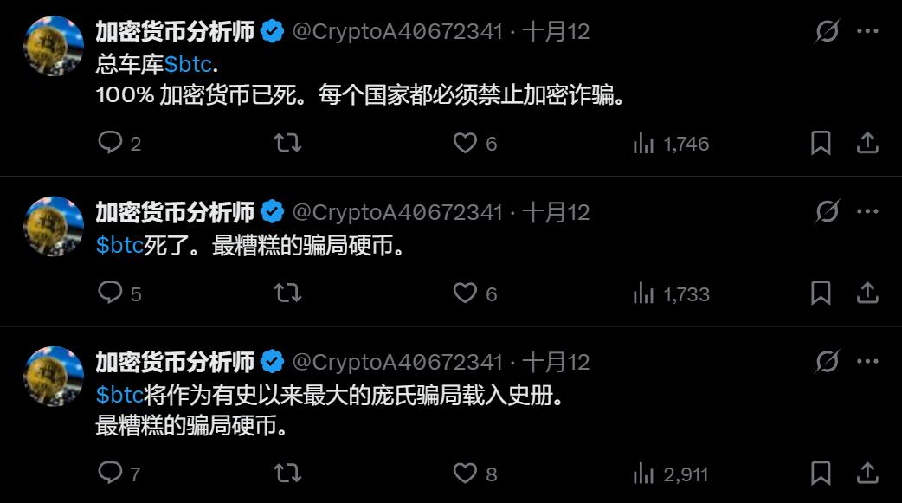Open @CryptoA40672341 handle on third tweet
Viewport: 902px width, 503px height.
397,361
